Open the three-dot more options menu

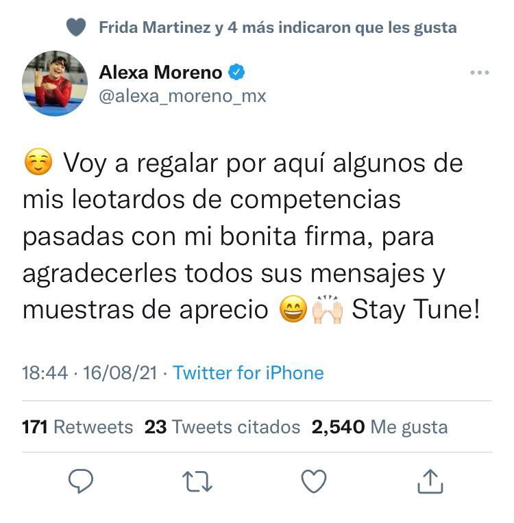click(480, 73)
